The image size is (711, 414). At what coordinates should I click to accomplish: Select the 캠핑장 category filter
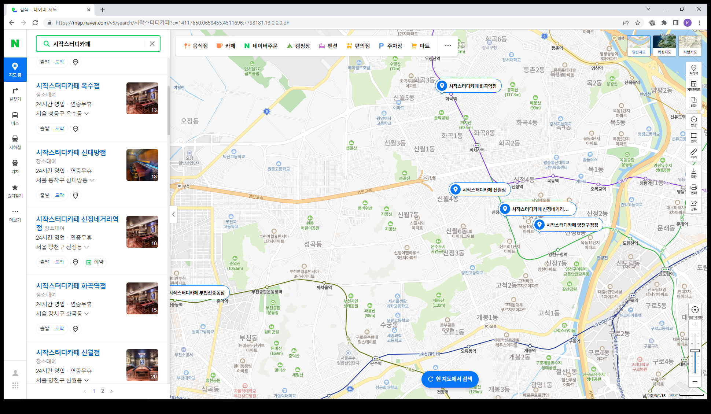pos(298,46)
